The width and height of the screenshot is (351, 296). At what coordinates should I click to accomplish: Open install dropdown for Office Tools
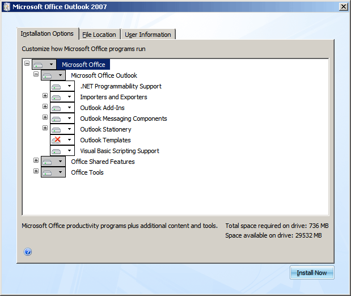pos(53,172)
